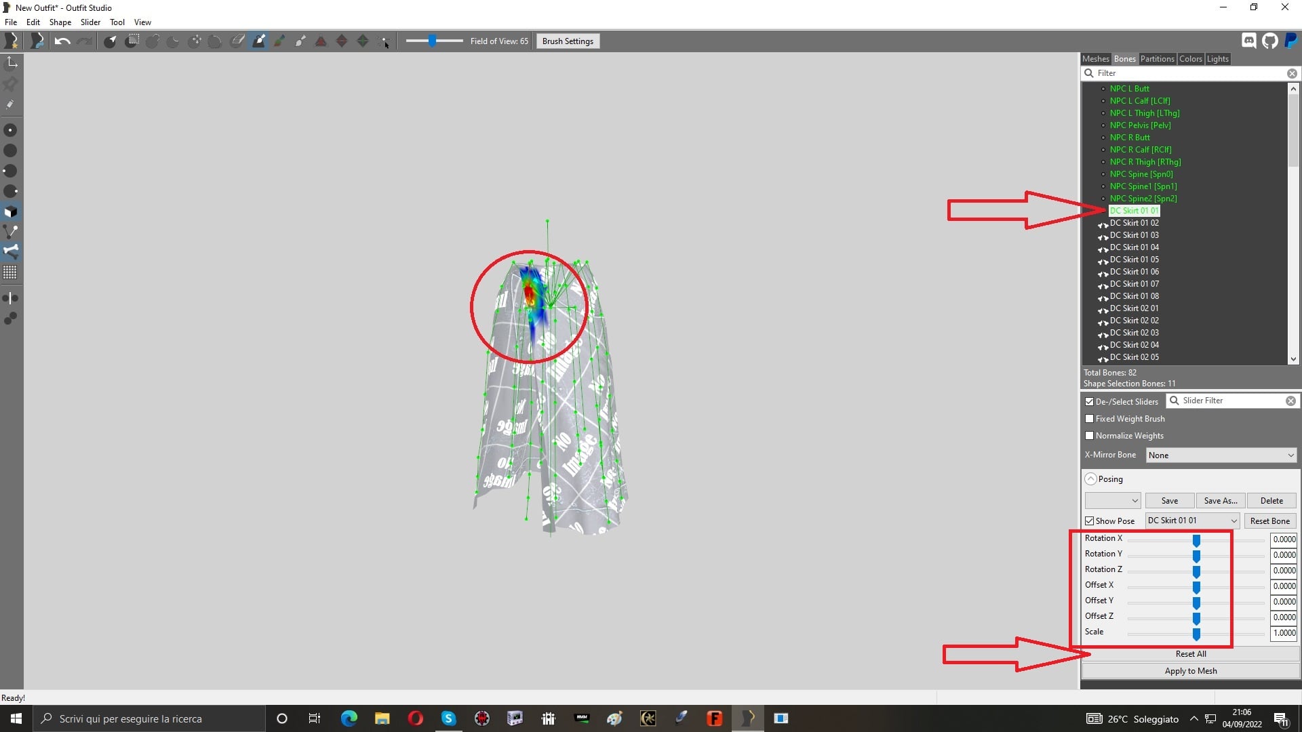Click the Save As... button

click(1221, 501)
